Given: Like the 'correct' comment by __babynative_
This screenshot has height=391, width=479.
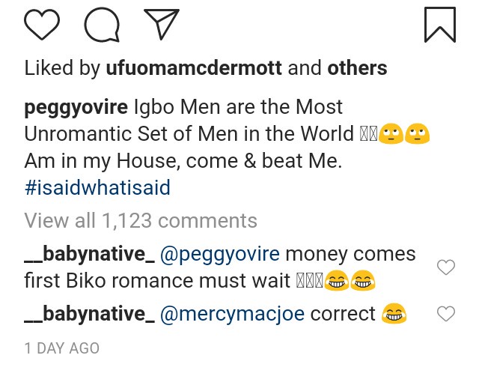Looking at the screenshot, I should tap(445, 314).
